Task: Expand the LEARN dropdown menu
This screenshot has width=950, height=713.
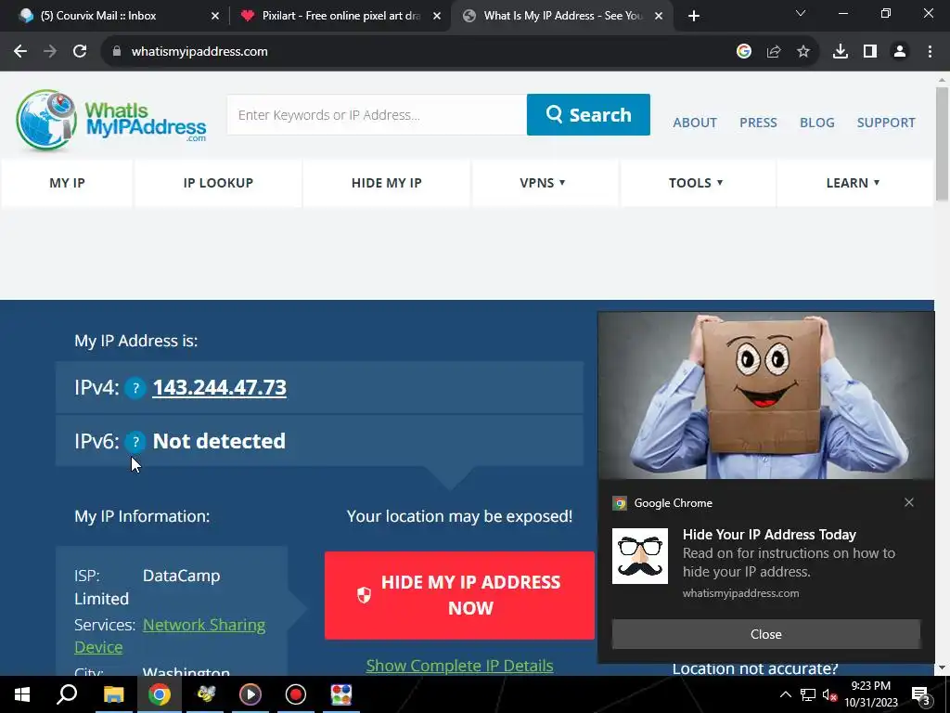Action: click(854, 183)
